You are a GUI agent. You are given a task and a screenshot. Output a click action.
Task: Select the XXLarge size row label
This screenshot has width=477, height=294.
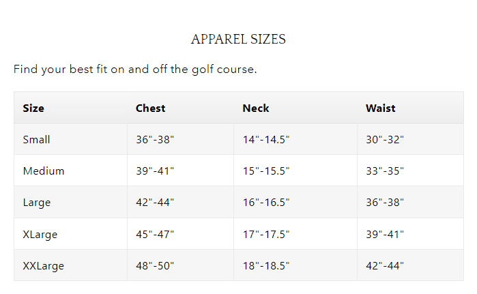tap(43, 265)
